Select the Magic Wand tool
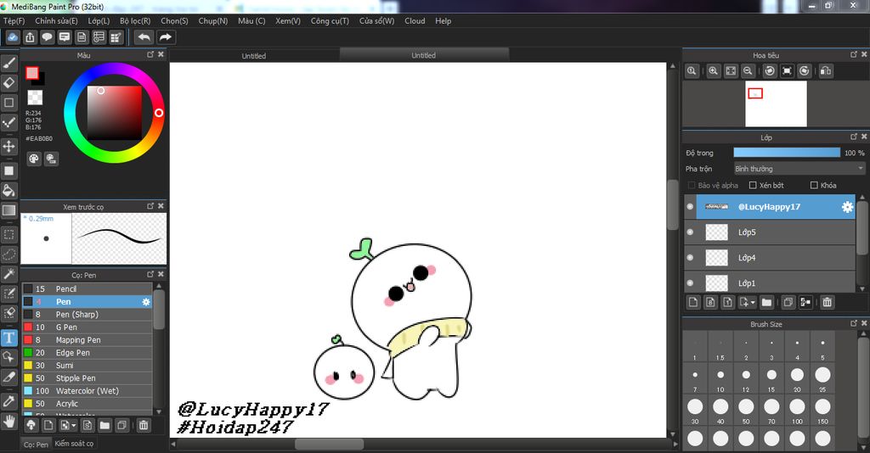The width and height of the screenshot is (870, 453). (8, 274)
